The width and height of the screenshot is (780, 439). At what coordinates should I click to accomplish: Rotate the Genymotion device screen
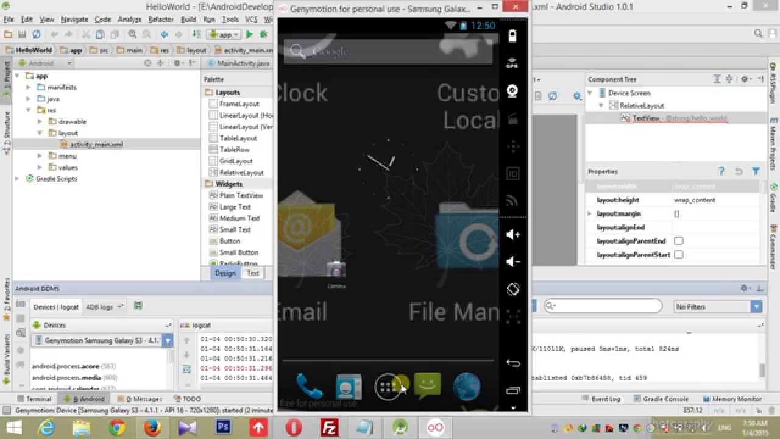coord(512,289)
